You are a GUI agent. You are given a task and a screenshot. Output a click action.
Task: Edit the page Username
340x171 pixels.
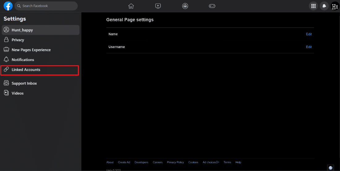coord(309,47)
